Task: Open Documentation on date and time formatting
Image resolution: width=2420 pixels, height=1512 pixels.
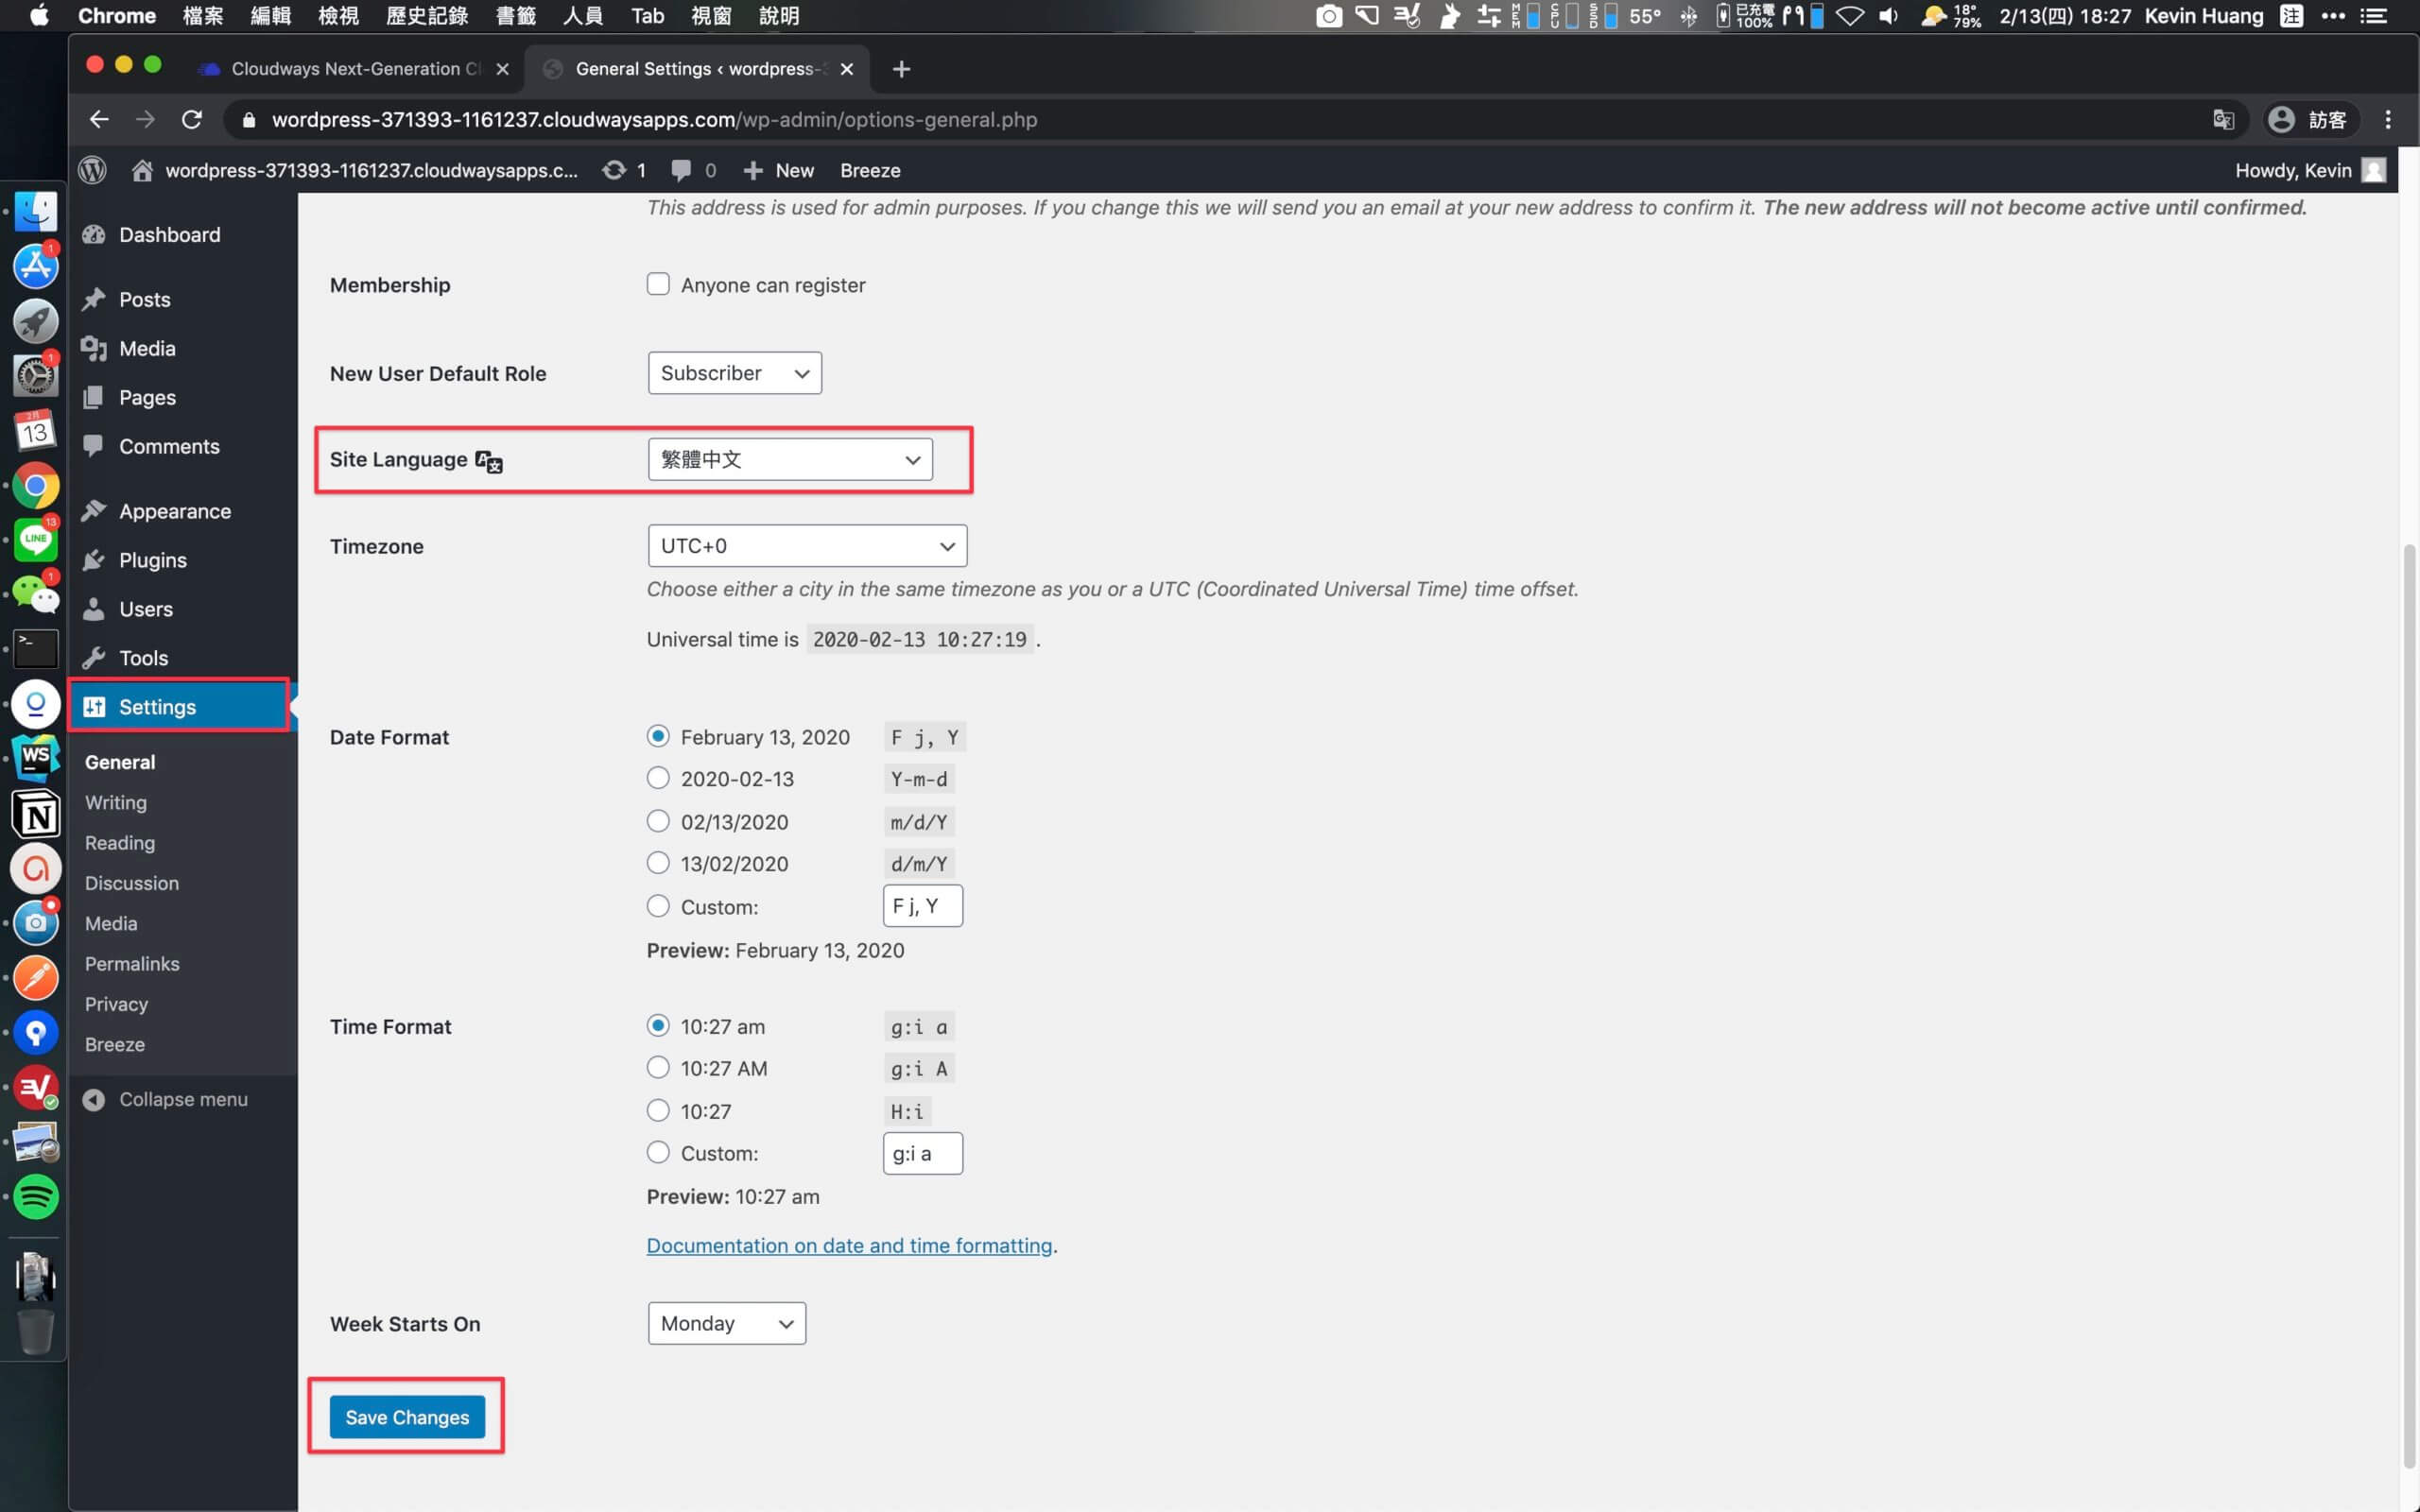Action: click(x=849, y=1246)
